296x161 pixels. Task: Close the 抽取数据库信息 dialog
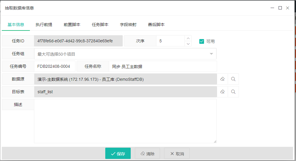pyautogui.click(x=287, y=8)
